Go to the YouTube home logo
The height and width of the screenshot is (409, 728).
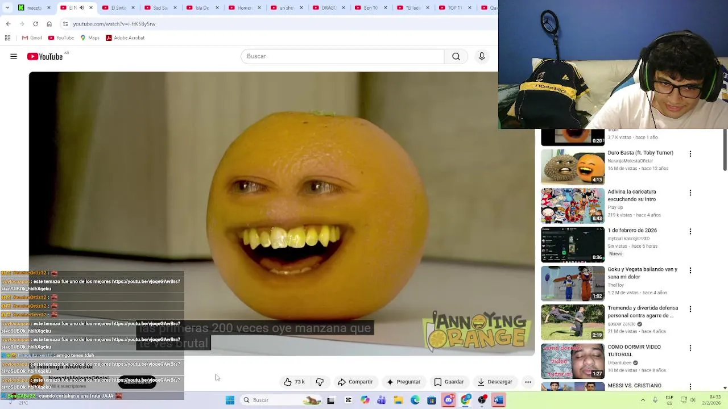click(x=45, y=56)
